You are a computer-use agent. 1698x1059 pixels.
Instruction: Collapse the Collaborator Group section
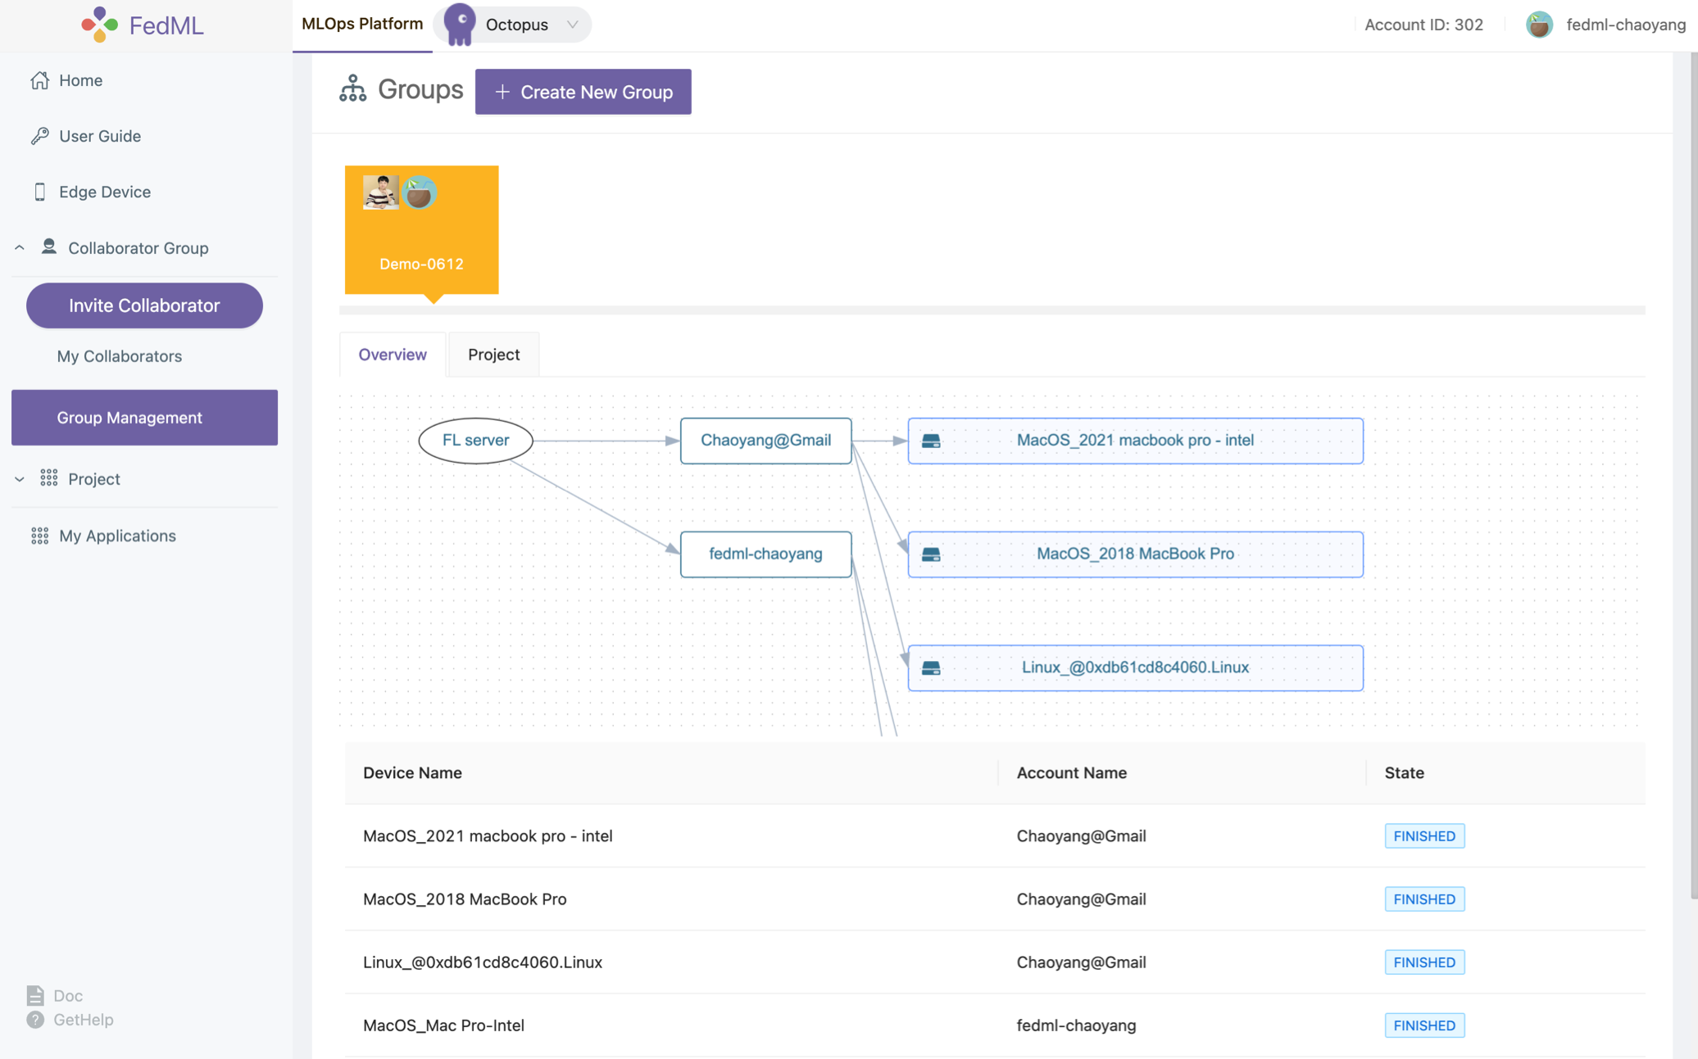[20, 247]
